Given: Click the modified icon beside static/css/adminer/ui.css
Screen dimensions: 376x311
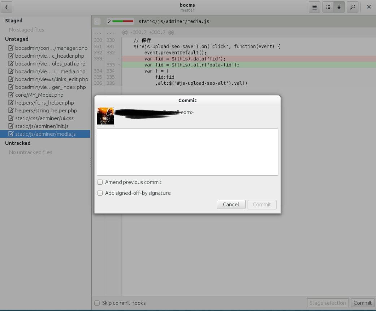Looking at the screenshot, I should [11, 118].
